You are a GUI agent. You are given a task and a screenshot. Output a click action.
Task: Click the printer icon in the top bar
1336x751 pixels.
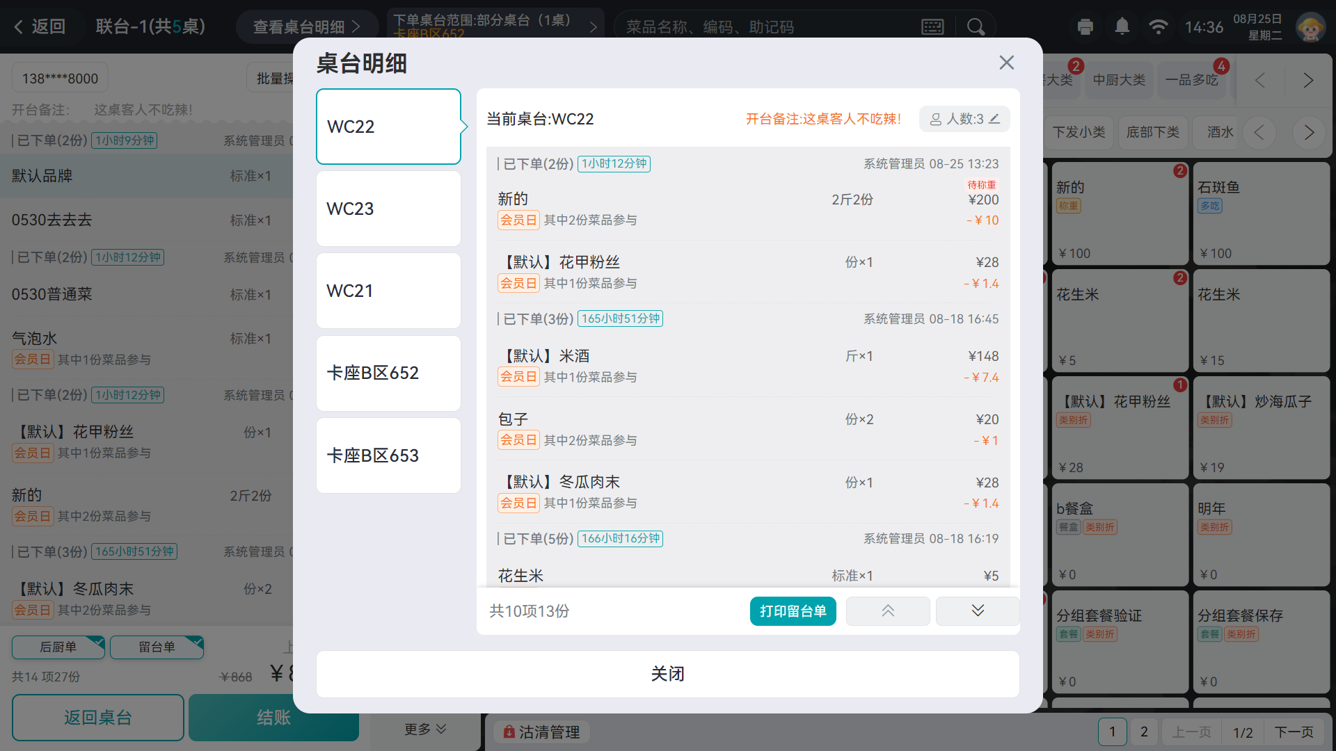coord(1085,27)
